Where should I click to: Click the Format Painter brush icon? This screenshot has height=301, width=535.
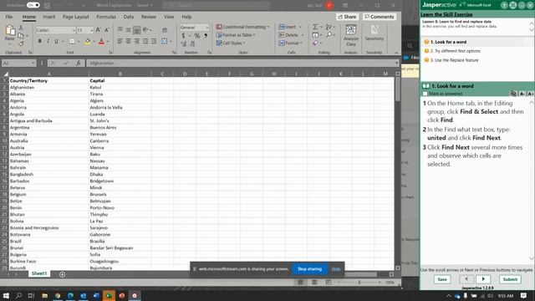(21, 43)
